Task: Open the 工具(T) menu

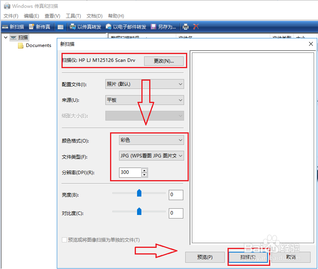Action: point(73,16)
